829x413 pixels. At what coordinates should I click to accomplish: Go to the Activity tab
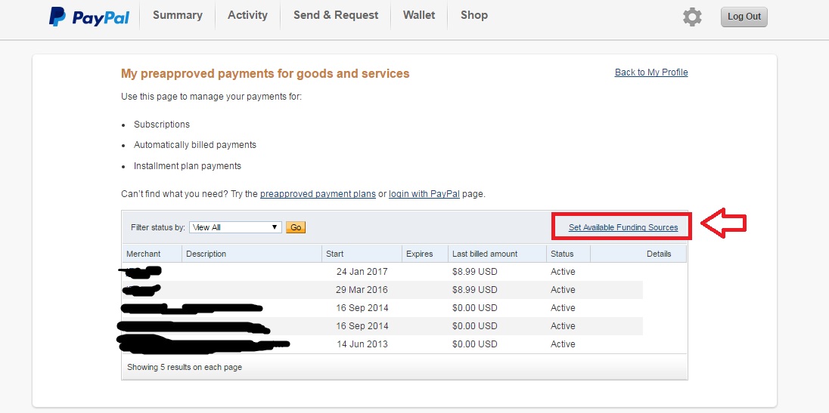[x=247, y=15]
